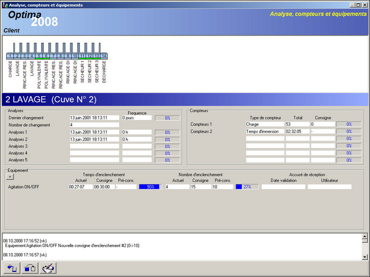Click Agitation count Consigne field '15'

pos(201,187)
